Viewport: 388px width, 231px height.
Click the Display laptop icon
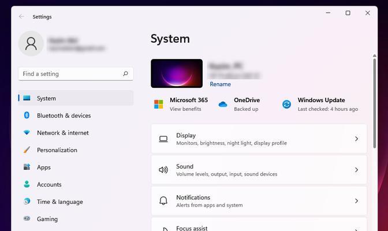[x=163, y=139]
